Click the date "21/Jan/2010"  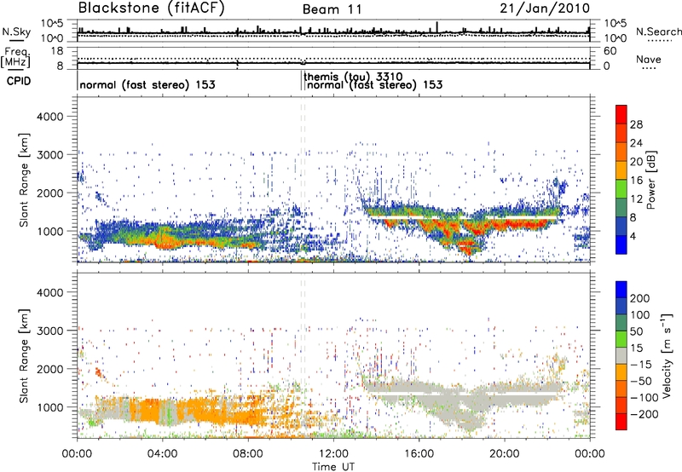[x=545, y=9]
